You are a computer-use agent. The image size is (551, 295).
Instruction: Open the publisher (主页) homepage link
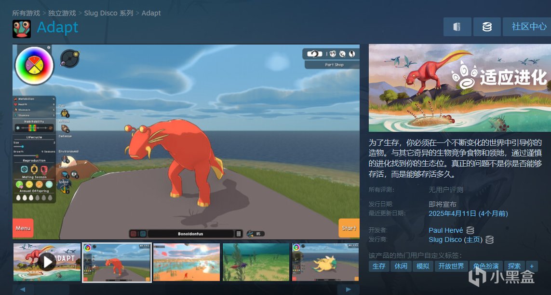click(x=472, y=240)
